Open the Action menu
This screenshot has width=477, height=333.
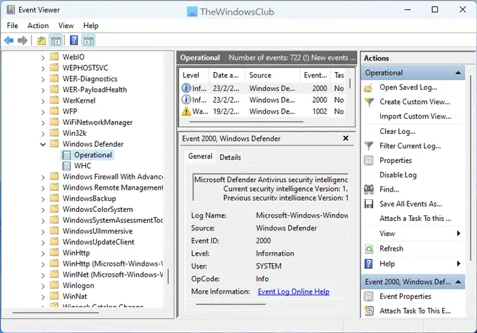(38, 25)
